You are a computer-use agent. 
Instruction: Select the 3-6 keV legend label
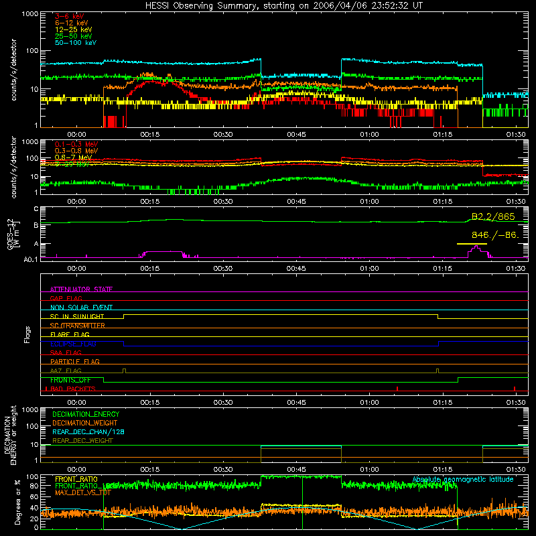[70, 16]
